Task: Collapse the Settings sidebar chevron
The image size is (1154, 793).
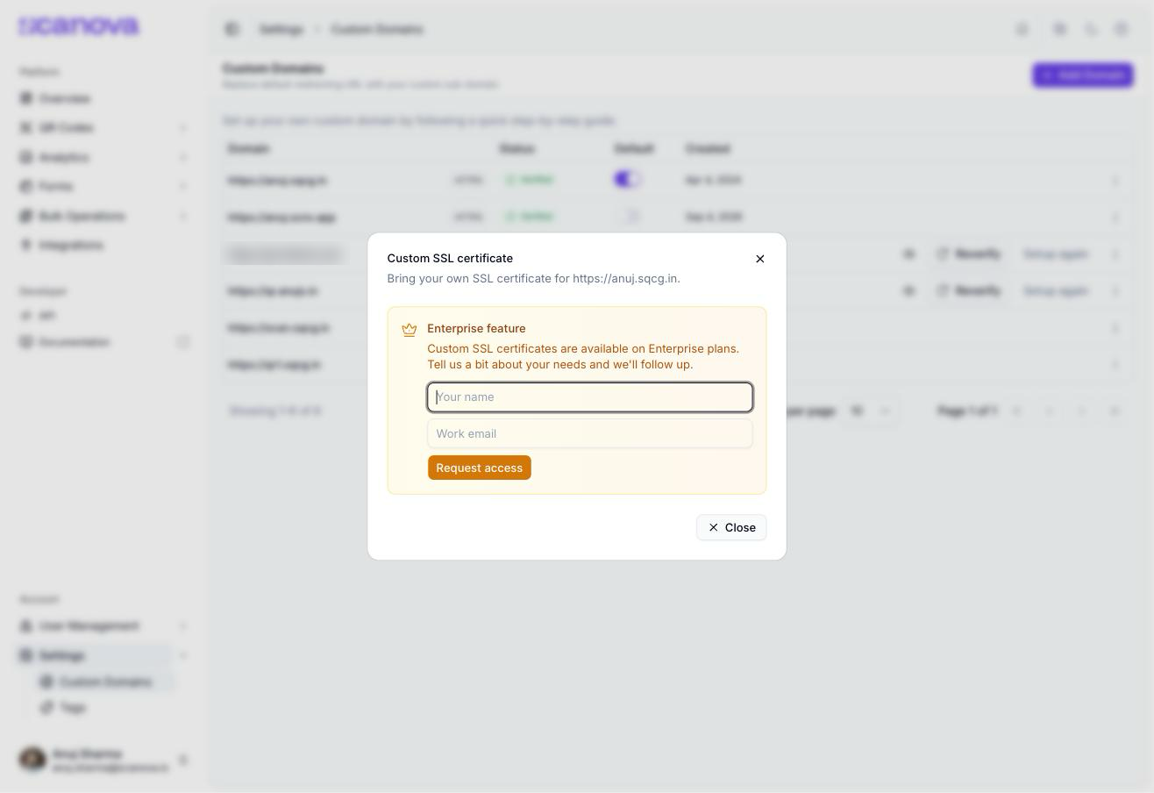Action: click(x=183, y=655)
